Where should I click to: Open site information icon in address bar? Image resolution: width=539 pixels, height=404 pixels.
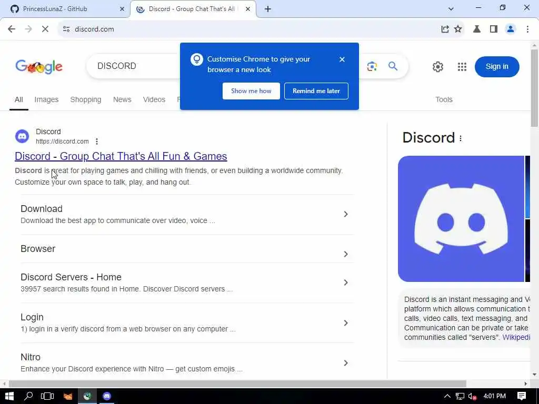(x=66, y=29)
